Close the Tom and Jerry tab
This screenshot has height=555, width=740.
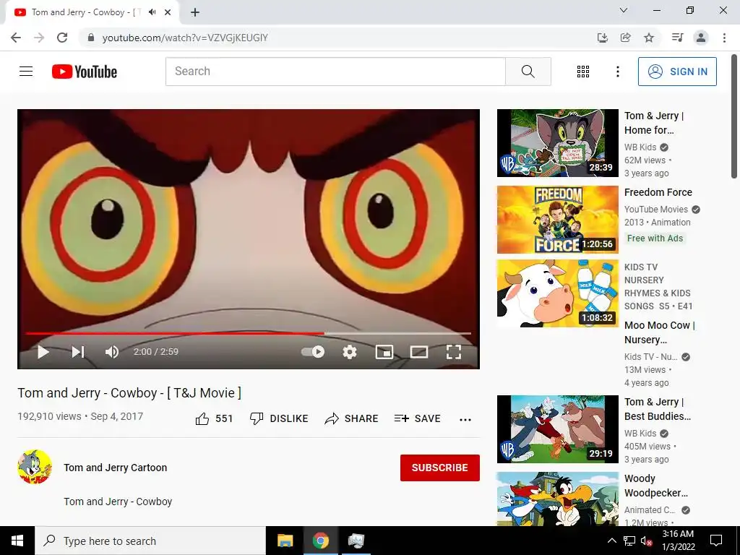click(x=168, y=12)
